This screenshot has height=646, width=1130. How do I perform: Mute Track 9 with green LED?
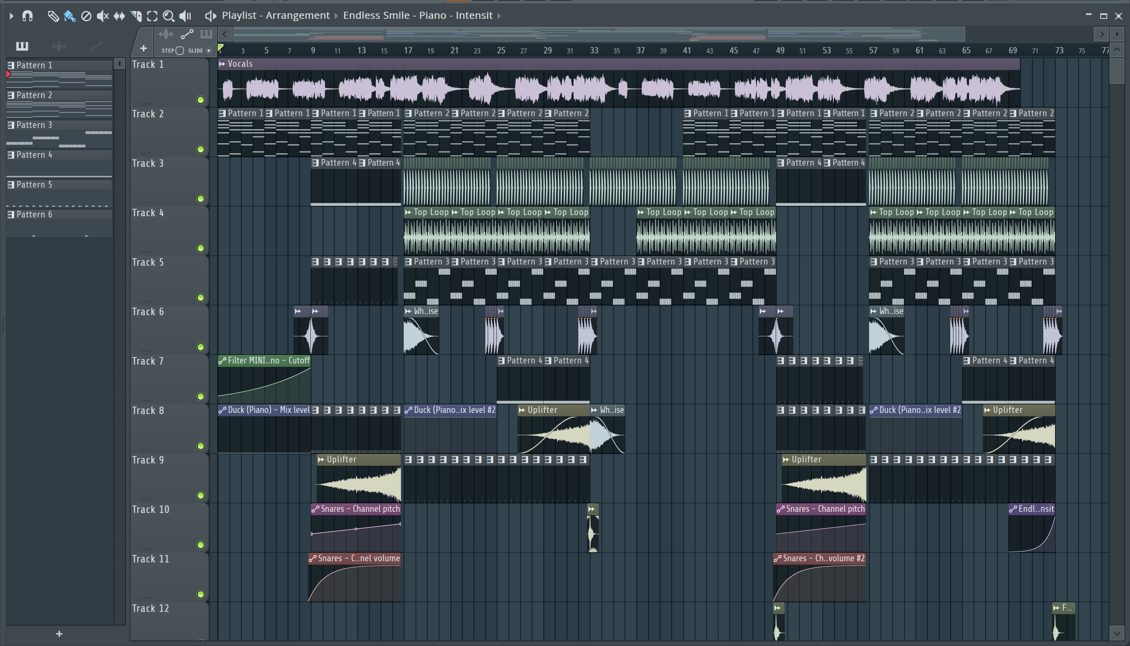point(200,496)
